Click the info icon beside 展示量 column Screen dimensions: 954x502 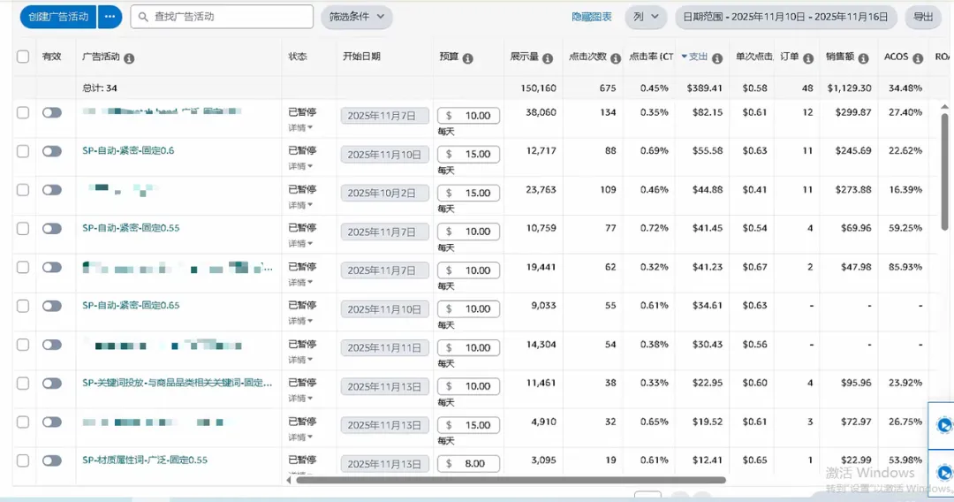tap(548, 58)
